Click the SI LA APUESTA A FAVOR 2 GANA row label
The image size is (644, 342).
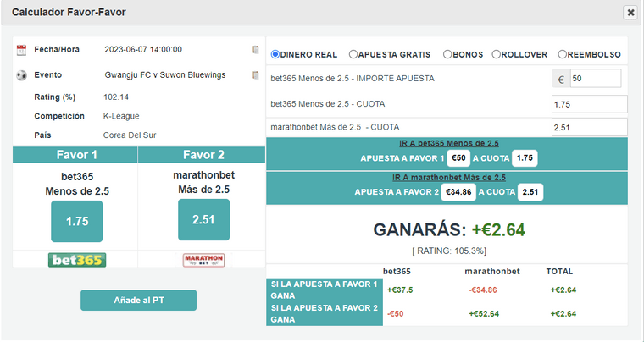tap(325, 314)
